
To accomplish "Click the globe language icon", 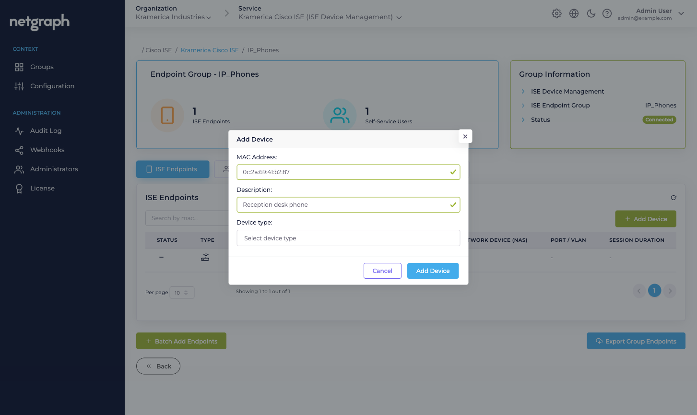I will [x=574, y=13].
